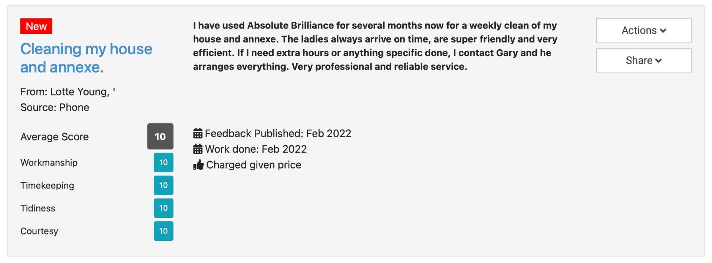Click the Work done: Feb 2022 text
The height and width of the screenshot is (263, 712).
pyautogui.click(x=256, y=149)
